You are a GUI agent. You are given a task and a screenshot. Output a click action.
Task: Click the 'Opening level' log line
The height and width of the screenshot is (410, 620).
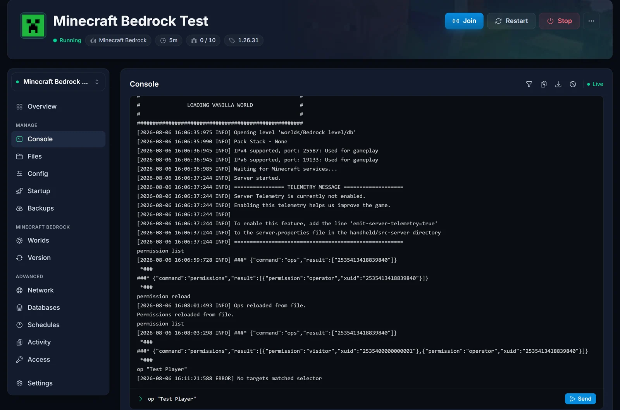[246, 132]
